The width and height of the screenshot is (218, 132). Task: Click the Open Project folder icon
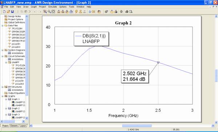coord(8,12)
